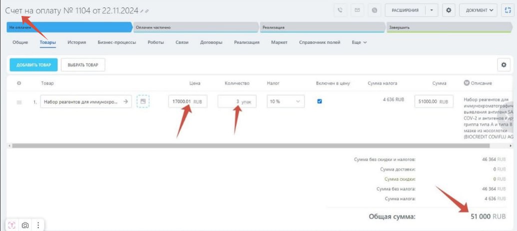Click the Выбрать товар button

pos(83,65)
